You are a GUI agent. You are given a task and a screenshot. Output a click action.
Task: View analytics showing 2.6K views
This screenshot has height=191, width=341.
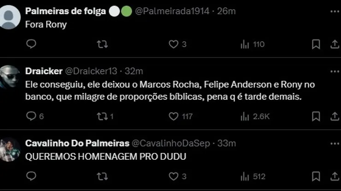click(x=245, y=116)
